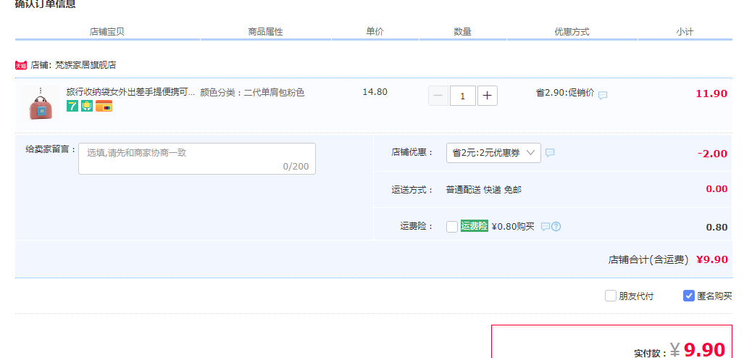752x358 pixels.
Task: Click the 给卖家留言 label
Action: click(51, 149)
